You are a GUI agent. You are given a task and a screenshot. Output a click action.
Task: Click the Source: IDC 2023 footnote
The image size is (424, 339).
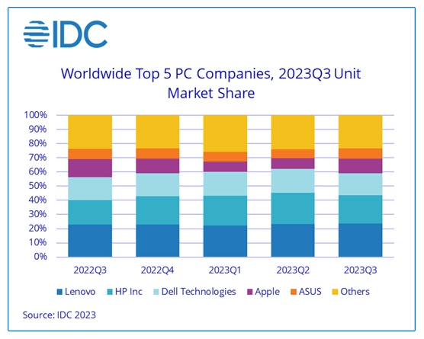pos(59,315)
